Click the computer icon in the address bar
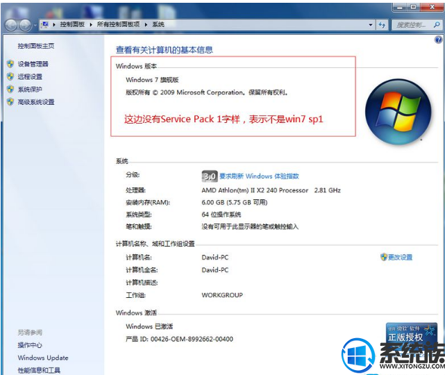 [45, 25]
